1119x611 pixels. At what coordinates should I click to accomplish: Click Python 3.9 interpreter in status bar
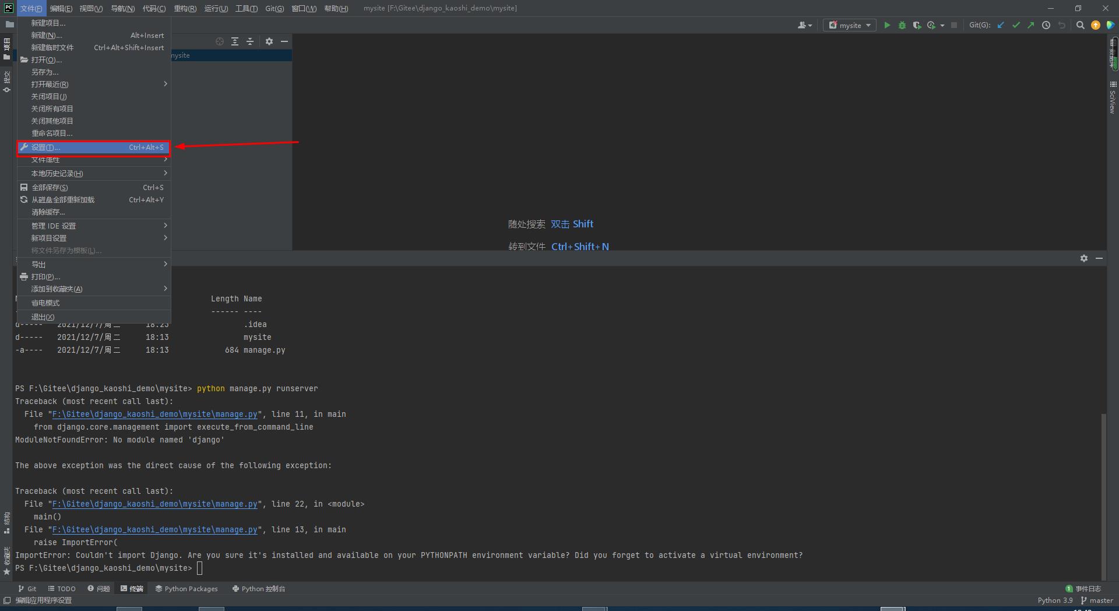1055,601
